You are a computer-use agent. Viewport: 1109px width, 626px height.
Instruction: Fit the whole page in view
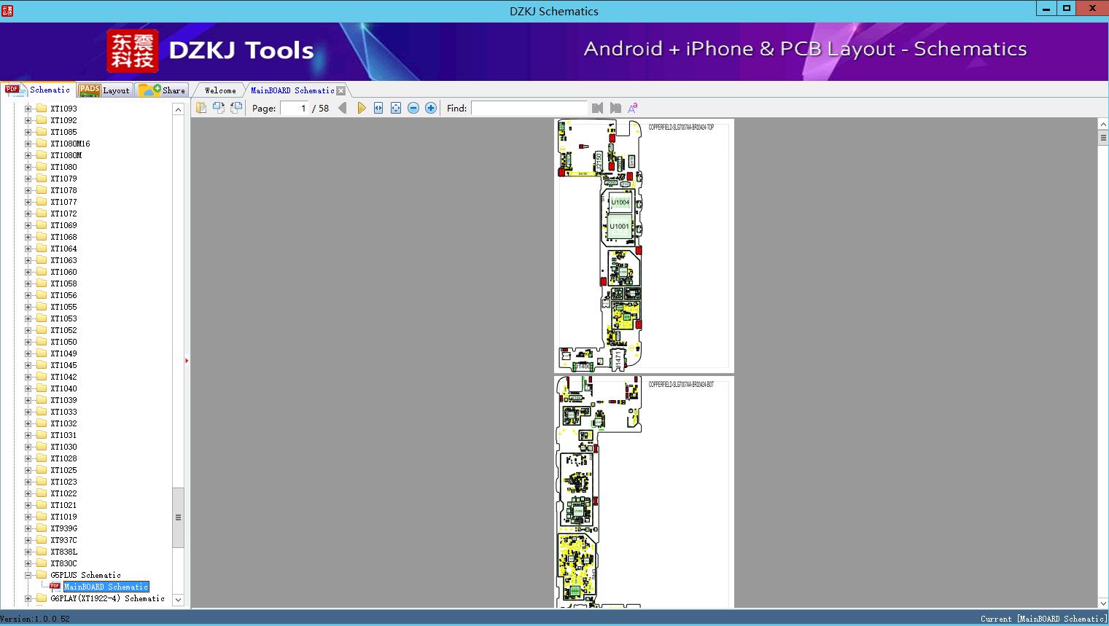click(396, 108)
